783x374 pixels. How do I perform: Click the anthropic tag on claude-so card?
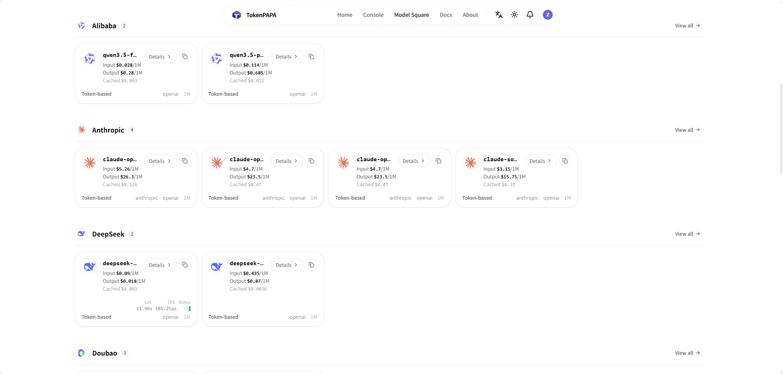[x=527, y=198]
